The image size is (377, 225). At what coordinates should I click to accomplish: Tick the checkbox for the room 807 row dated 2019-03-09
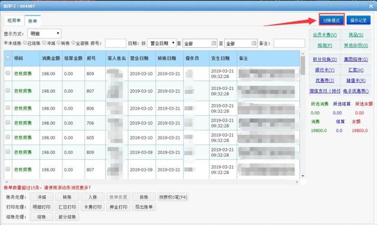[8, 169]
